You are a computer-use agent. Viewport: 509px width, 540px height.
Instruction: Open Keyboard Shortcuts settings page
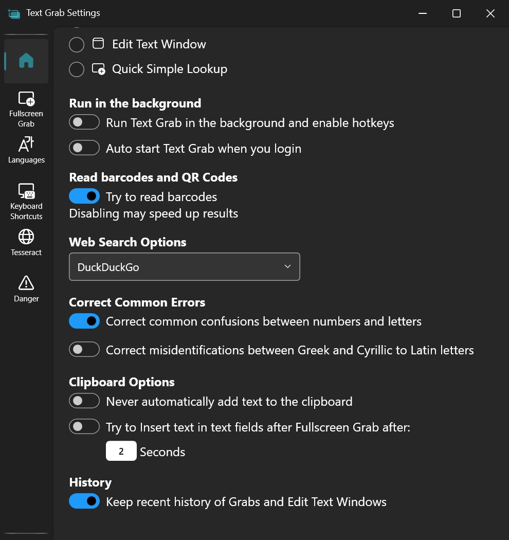pos(26,201)
